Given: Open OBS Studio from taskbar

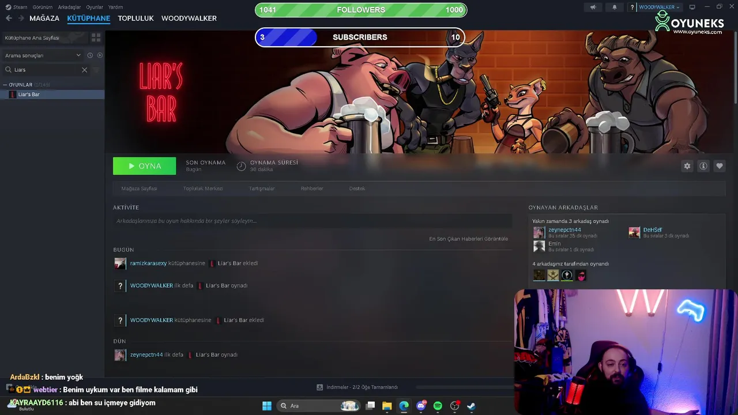Looking at the screenshot, I should (455, 406).
